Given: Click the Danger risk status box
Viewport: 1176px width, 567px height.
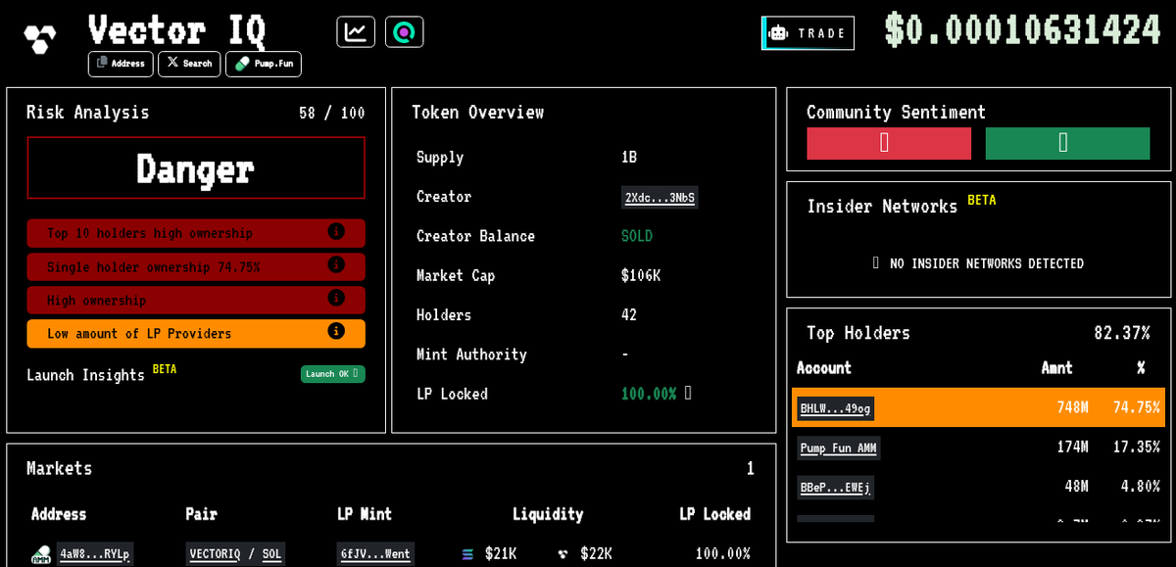Looking at the screenshot, I should 196,168.
